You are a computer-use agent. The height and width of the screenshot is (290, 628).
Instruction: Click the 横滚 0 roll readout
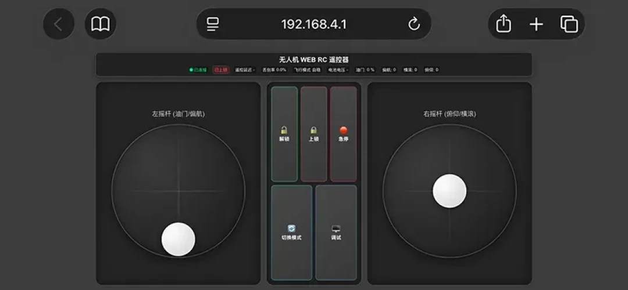[x=410, y=70]
